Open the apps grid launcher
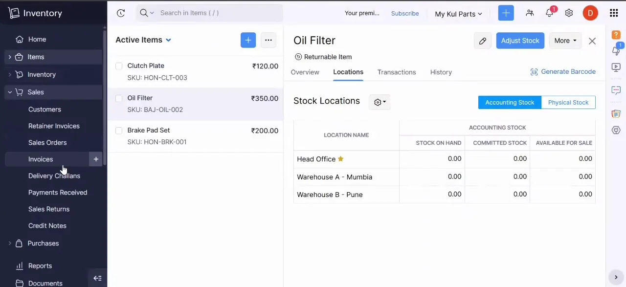The image size is (626, 287). tap(614, 13)
